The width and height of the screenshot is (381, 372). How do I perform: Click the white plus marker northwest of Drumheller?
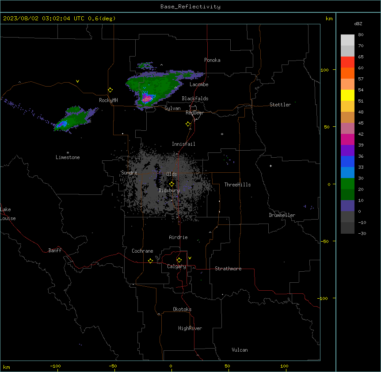pos(271,166)
